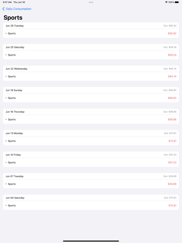The height and width of the screenshot is (243, 182).
Task: Open the Jun 04 Saturday section header
Action: click(x=91, y=198)
